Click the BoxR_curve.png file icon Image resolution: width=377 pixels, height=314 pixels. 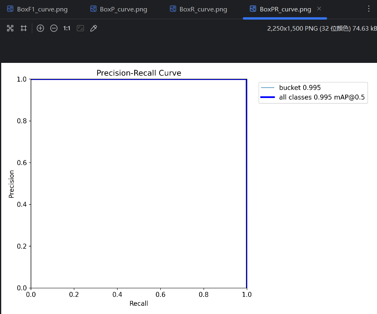(173, 9)
